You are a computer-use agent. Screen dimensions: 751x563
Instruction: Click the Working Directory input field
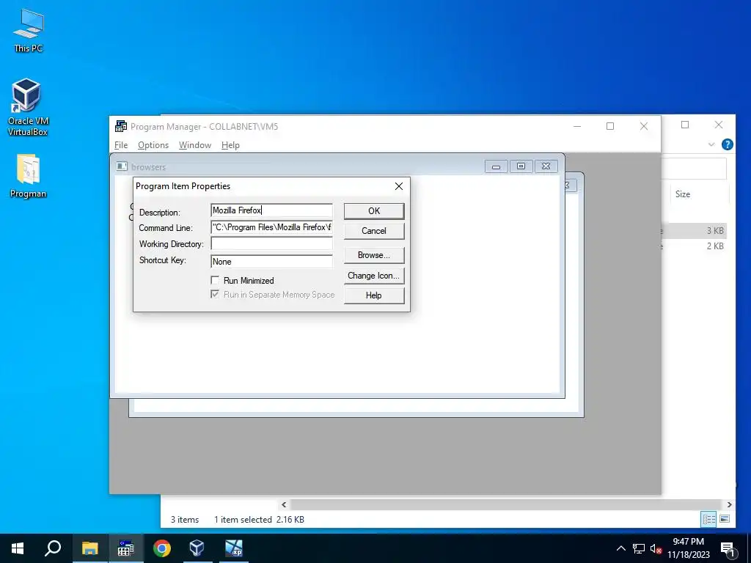(x=271, y=243)
